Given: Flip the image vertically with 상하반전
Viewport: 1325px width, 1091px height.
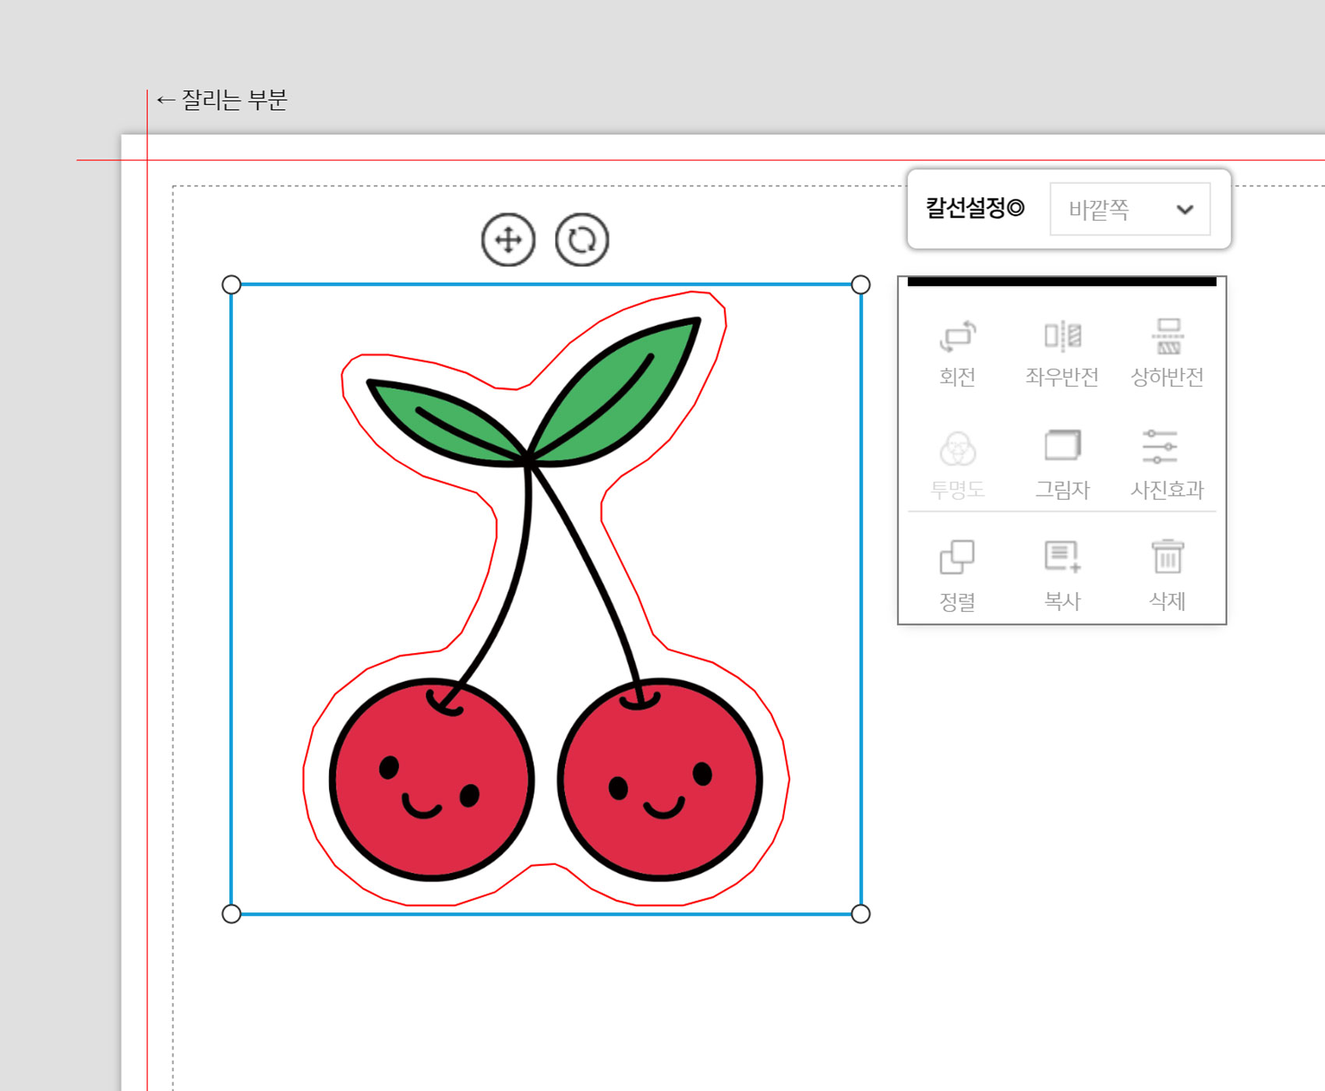Looking at the screenshot, I should [x=1167, y=352].
